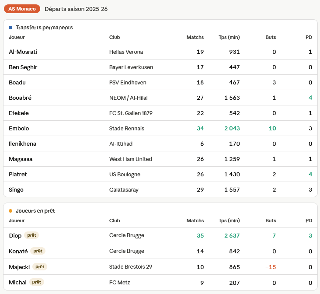320x294 pixels.
Task: Click the prêt badge next to Diop
Action: [x=31, y=235]
